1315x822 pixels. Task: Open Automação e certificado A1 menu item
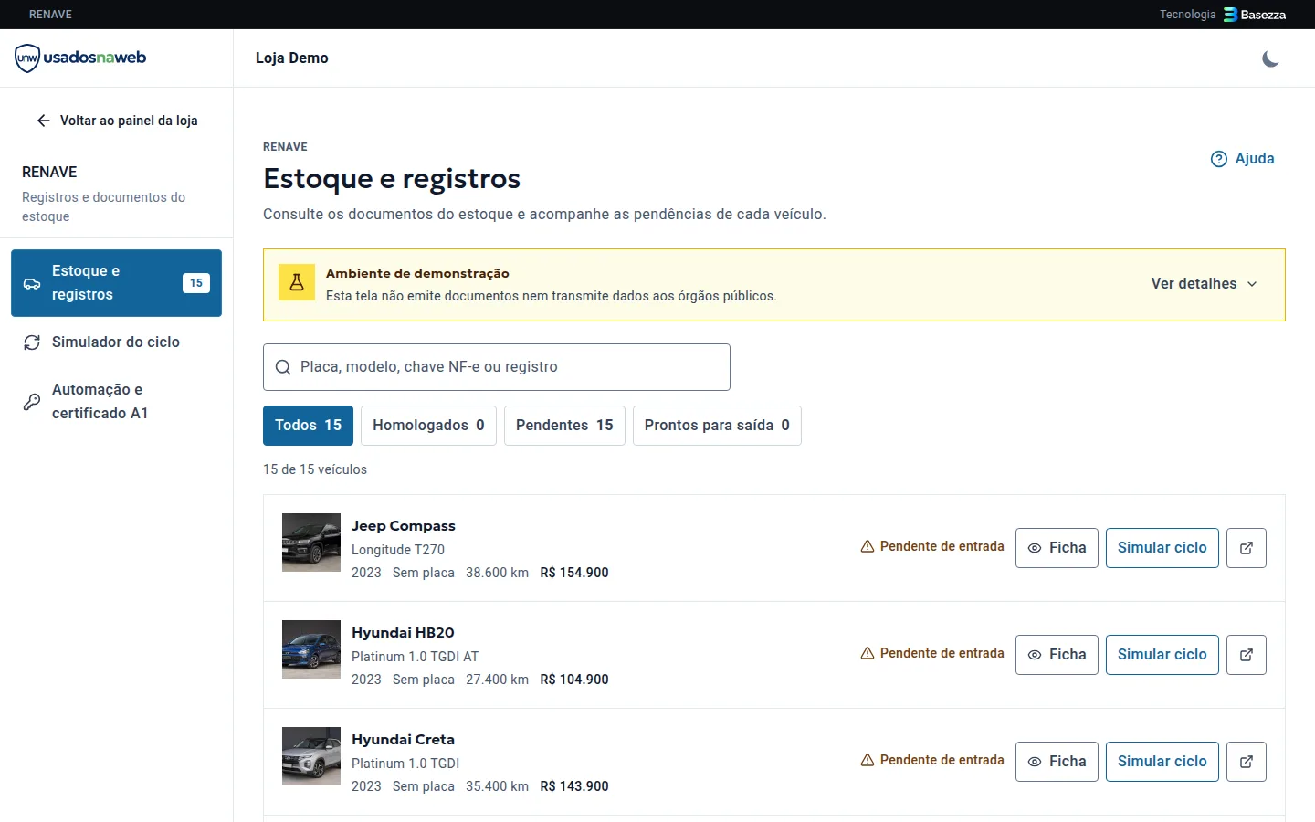(116, 402)
